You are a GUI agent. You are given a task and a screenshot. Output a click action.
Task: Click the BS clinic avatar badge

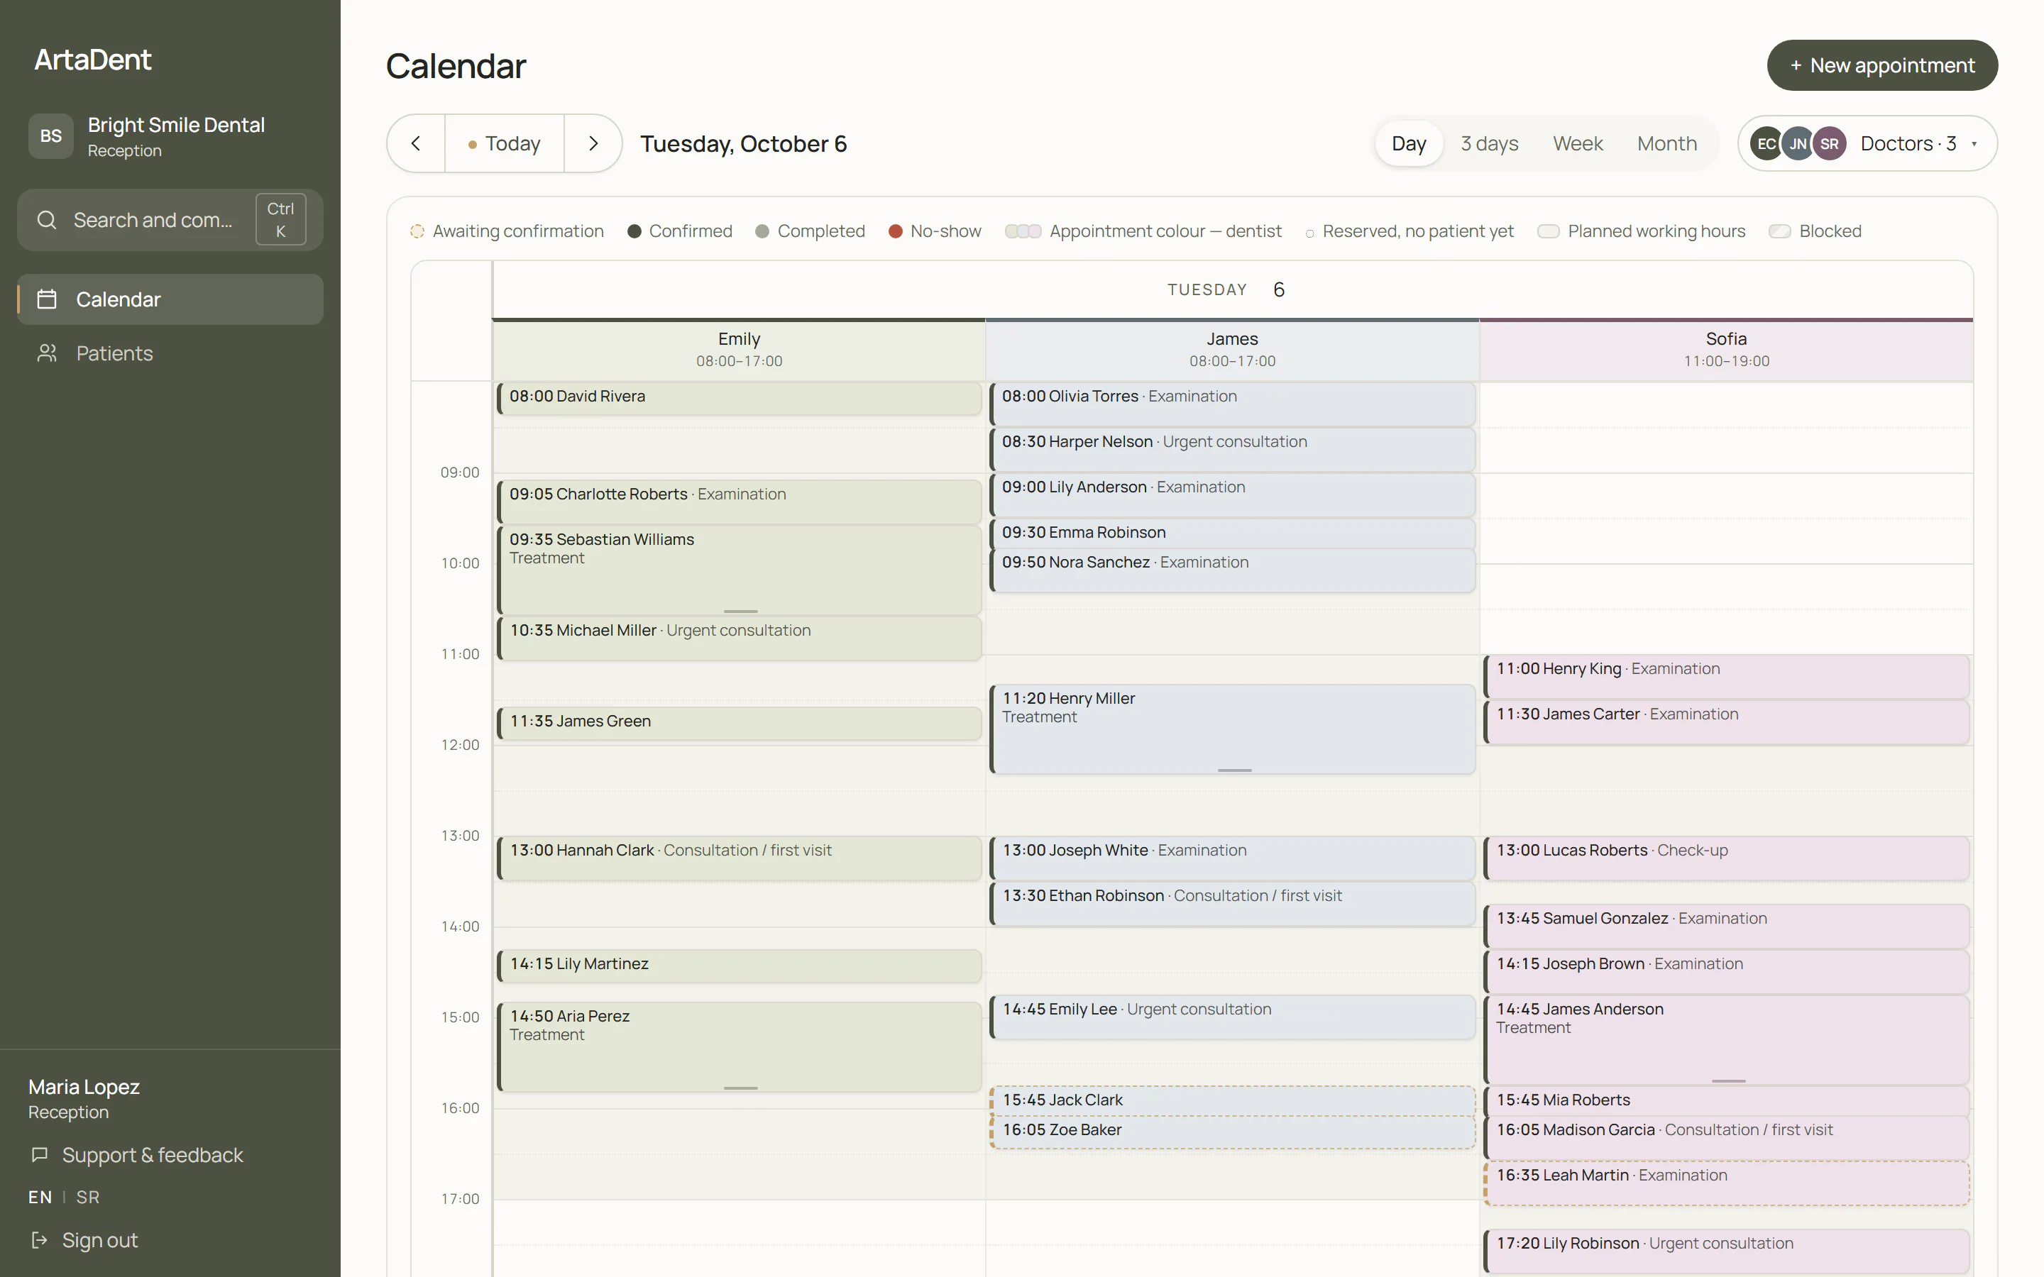click(50, 136)
